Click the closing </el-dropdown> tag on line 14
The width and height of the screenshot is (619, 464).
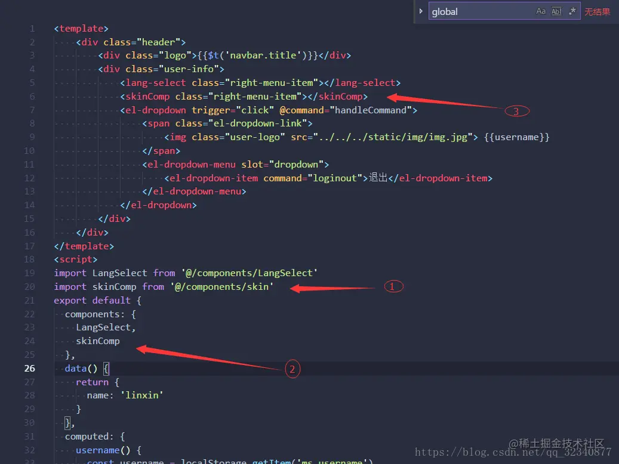click(x=158, y=205)
